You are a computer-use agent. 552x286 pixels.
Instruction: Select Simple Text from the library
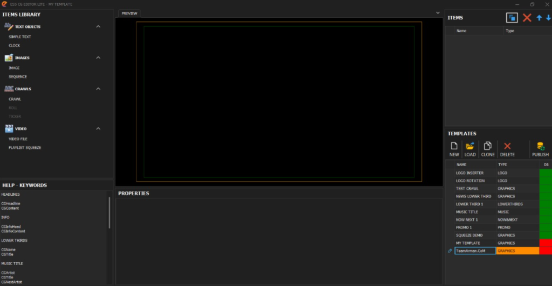pyautogui.click(x=20, y=37)
